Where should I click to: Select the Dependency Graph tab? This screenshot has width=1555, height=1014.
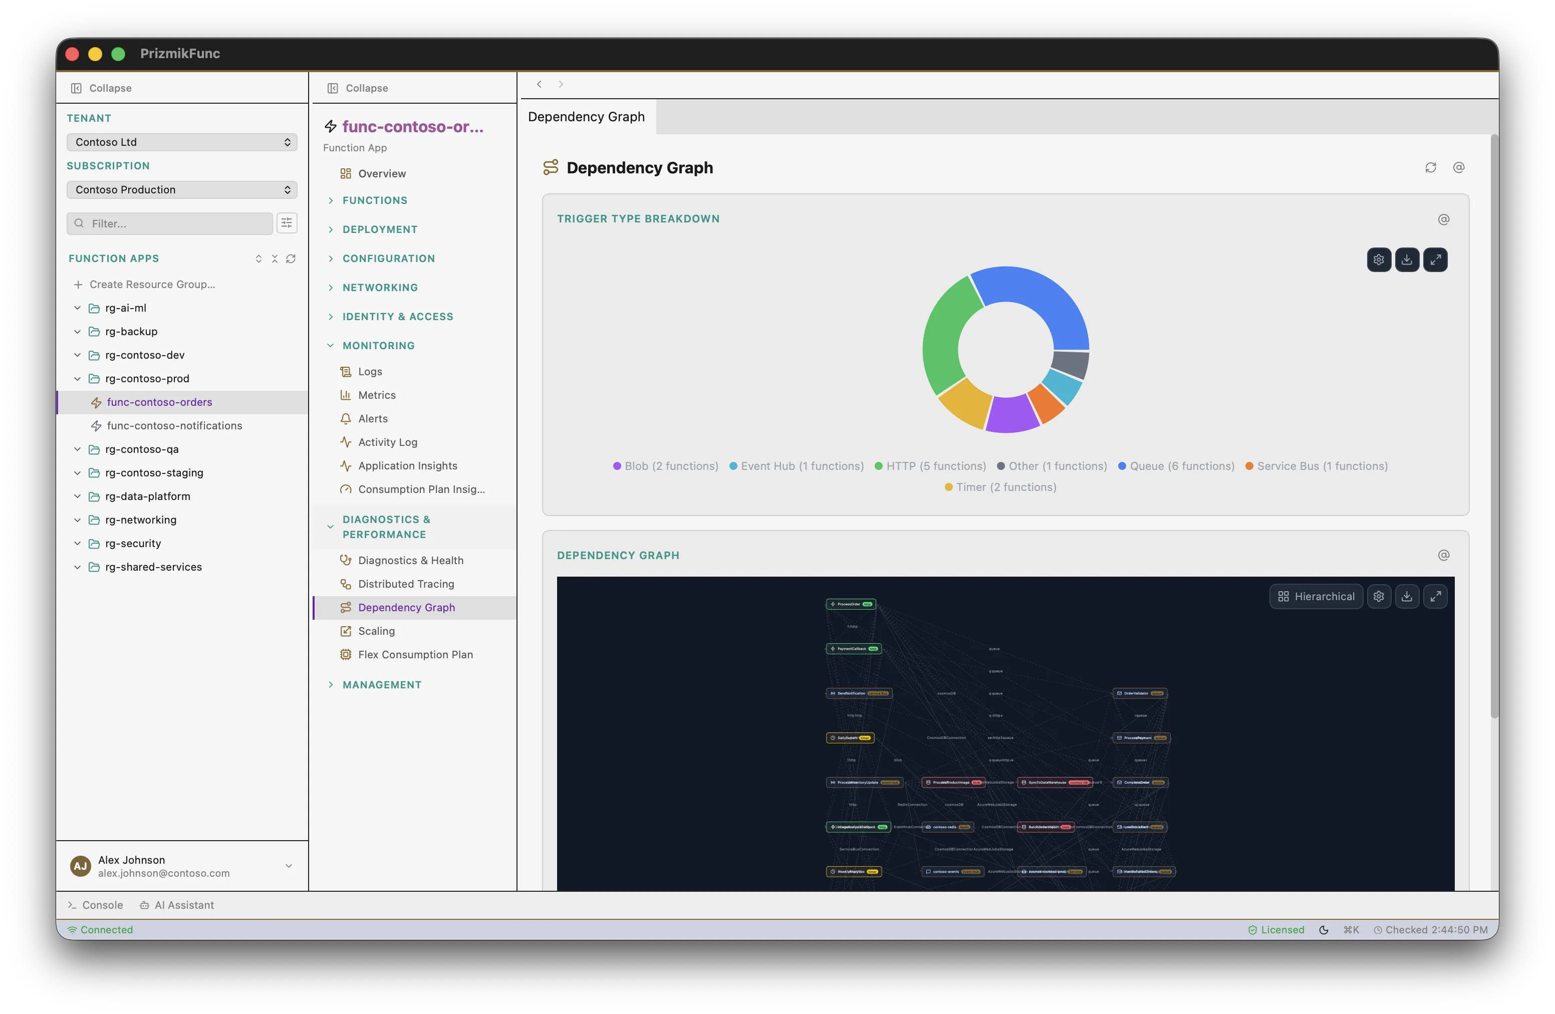point(586,116)
